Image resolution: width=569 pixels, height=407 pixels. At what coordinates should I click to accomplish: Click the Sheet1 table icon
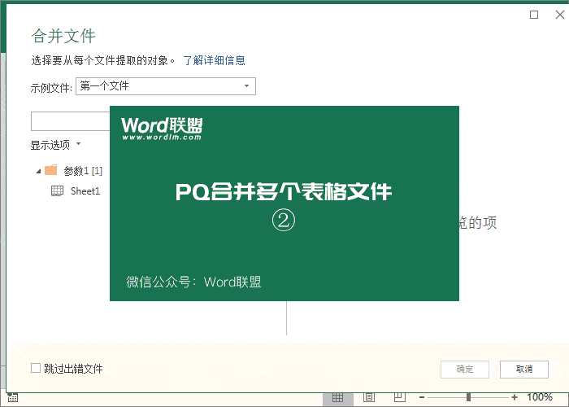(x=57, y=190)
